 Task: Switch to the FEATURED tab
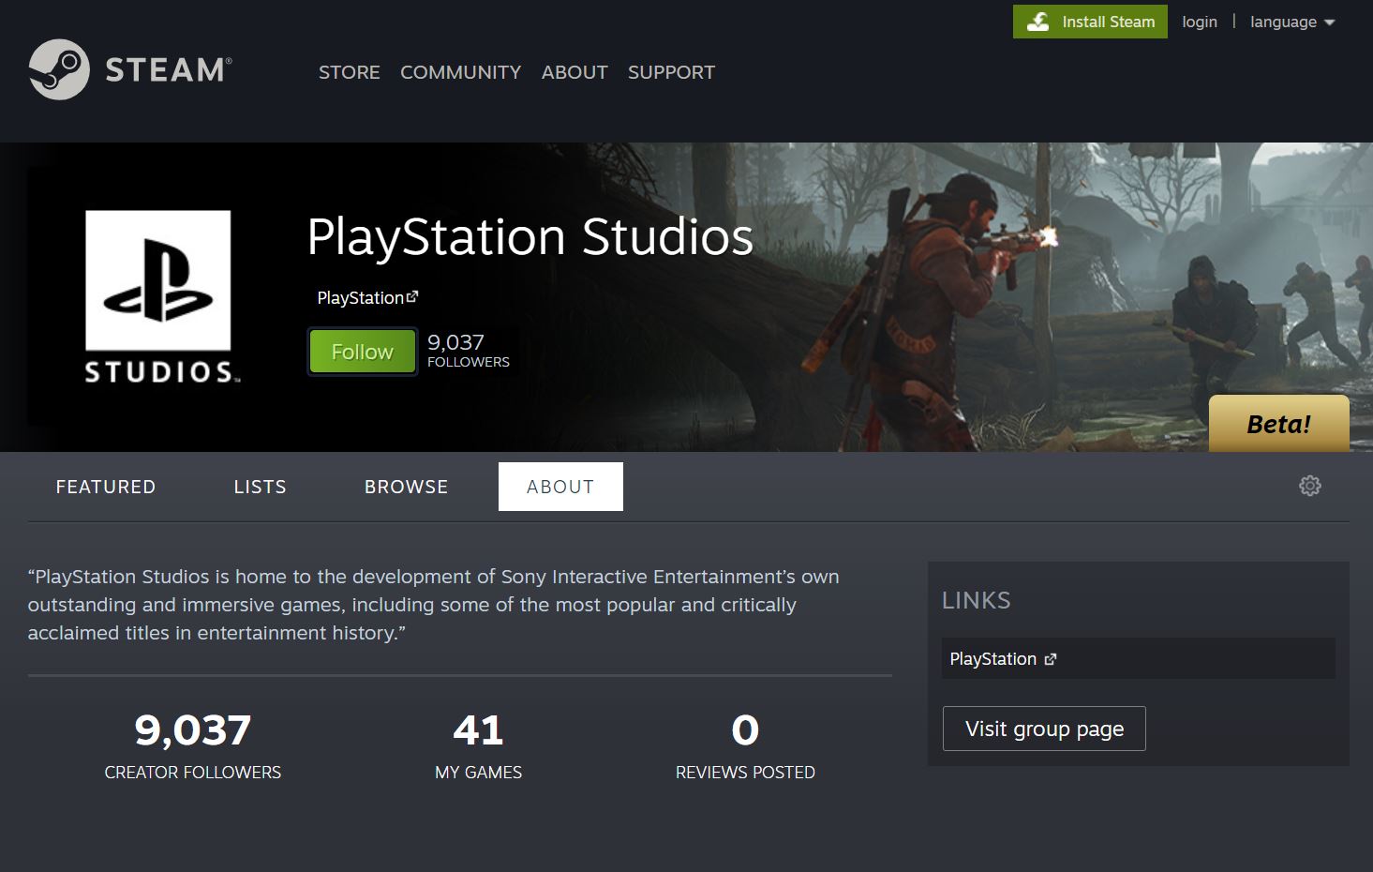106,487
